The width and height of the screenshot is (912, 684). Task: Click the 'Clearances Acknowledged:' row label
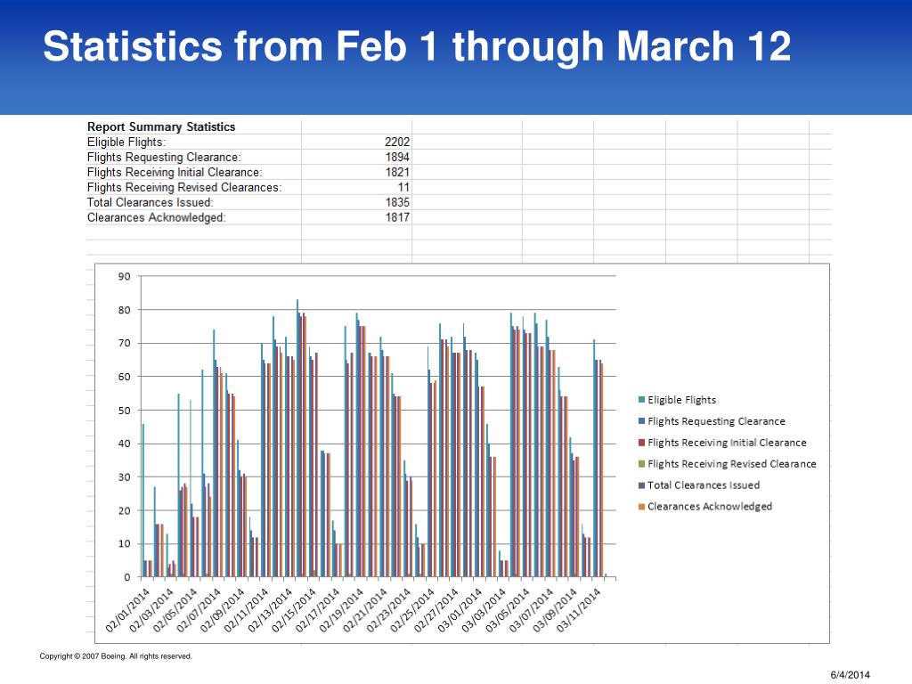(x=156, y=217)
